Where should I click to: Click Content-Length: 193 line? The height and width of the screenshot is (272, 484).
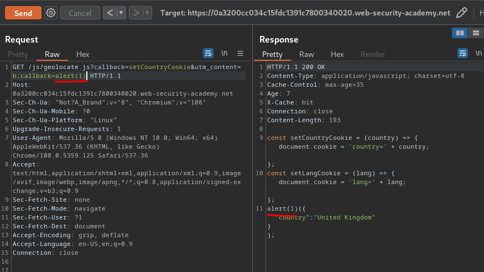(x=304, y=121)
